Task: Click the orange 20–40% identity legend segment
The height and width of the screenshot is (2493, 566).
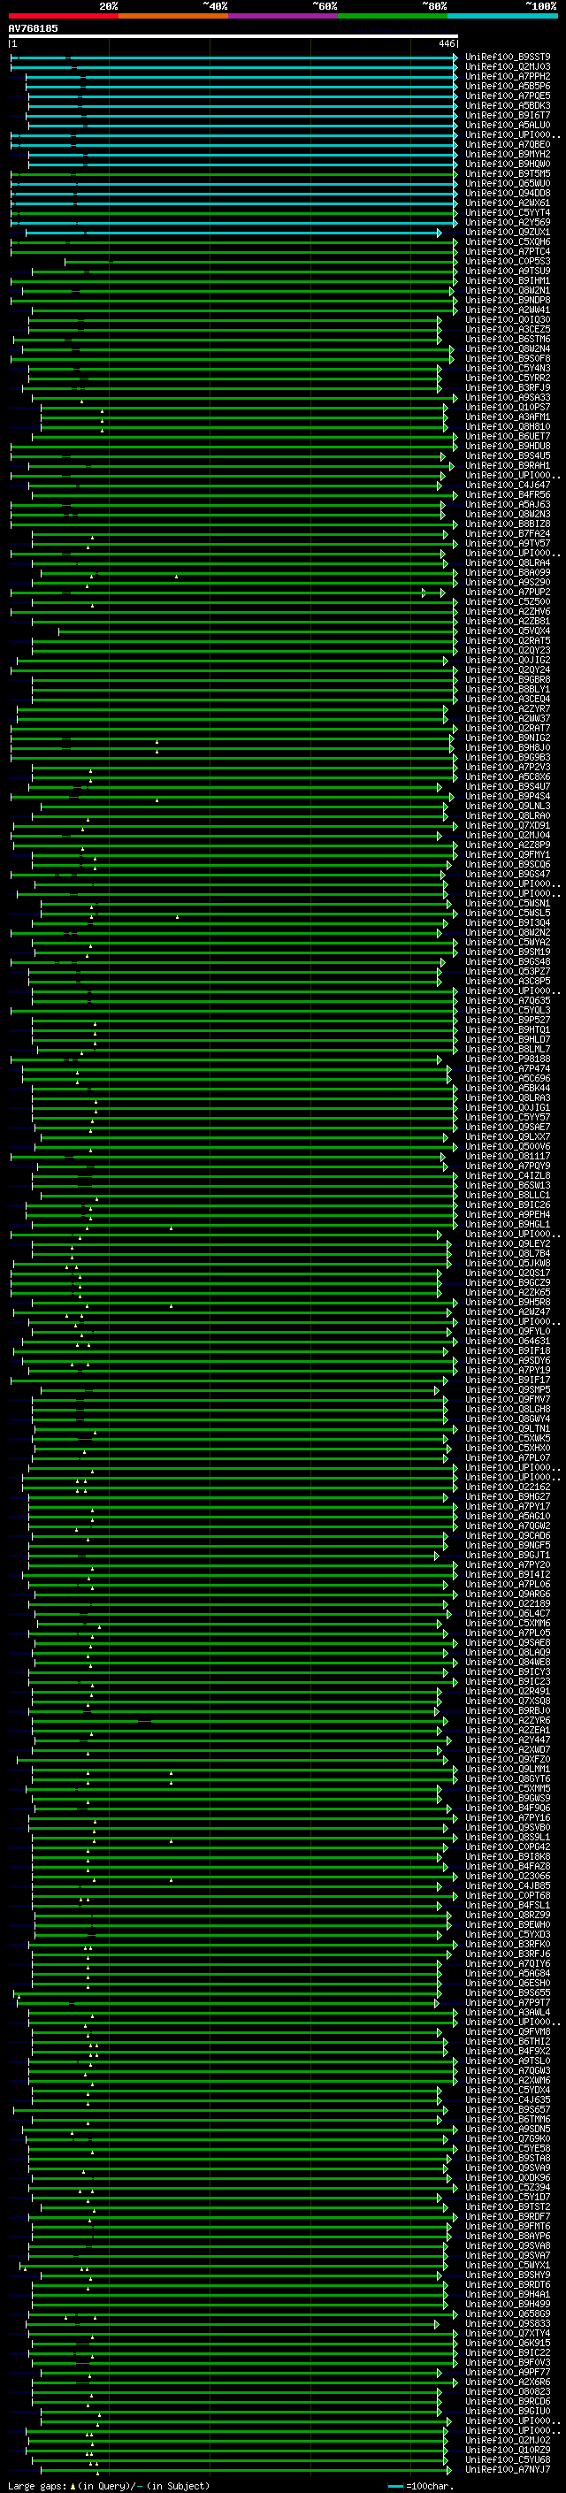Action: point(173,16)
